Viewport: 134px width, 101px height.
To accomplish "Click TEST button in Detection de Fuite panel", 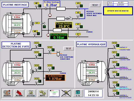I will (69, 49).
